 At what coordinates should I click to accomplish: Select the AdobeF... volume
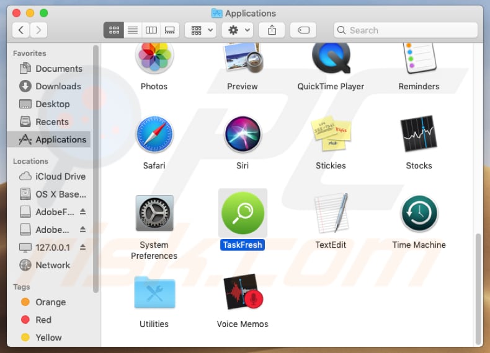(x=47, y=212)
